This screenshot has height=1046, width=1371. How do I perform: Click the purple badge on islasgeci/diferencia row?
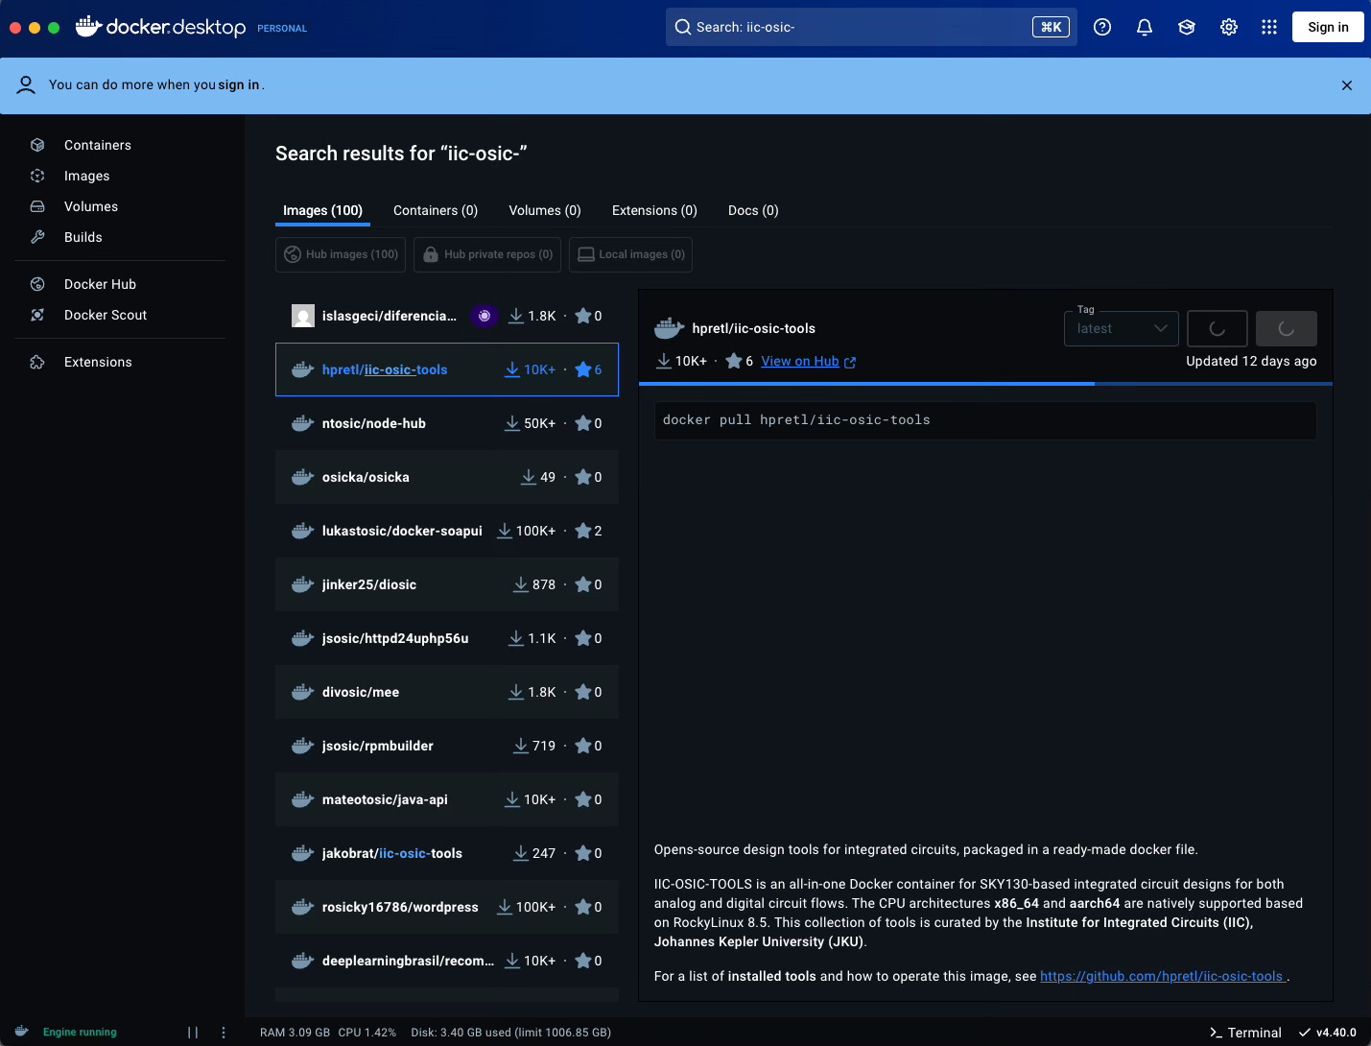coord(485,316)
